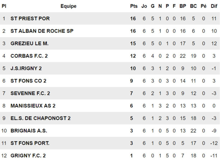This screenshot has height=163, width=220.
Task: Select MANISSIEUX AS 2 team name
Action: pos(33,106)
